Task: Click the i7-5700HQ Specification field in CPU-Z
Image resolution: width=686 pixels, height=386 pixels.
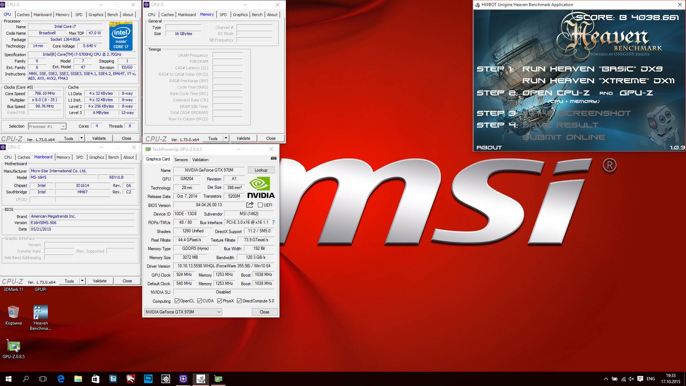Action: (82, 54)
